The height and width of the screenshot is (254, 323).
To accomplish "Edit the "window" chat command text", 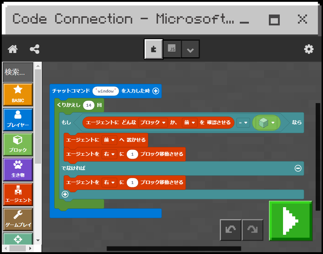I will [x=106, y=91].
